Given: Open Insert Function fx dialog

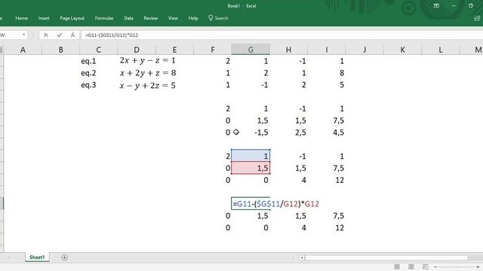Looking at the screenshot, I should [x=72, y=35].
